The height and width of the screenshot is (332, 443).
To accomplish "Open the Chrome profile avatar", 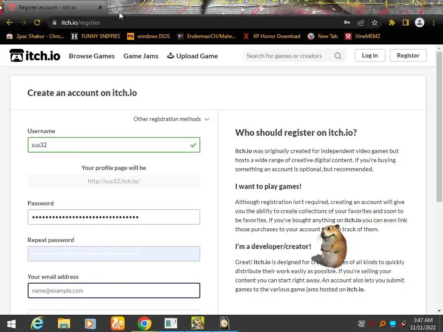I will [420, 22].
